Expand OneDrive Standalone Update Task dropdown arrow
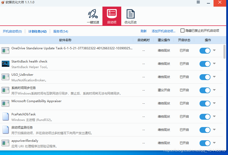Image resolution: width=228 pixels, height=155 pixels. pyautogui.click(x=214, y=50)
